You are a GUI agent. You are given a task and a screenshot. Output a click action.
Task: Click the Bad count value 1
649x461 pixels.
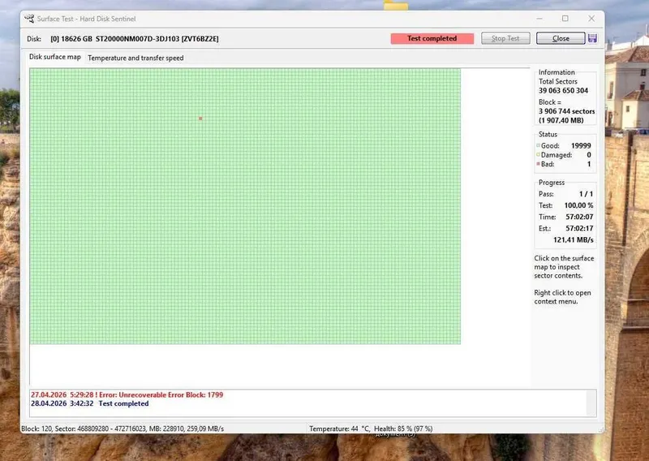[589, 164]
